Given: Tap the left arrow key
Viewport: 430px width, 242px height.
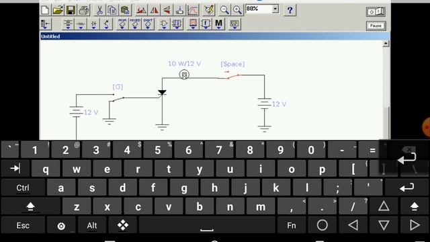Looking at the screenshot, I should pyautogui.click(x=353, y=226).
